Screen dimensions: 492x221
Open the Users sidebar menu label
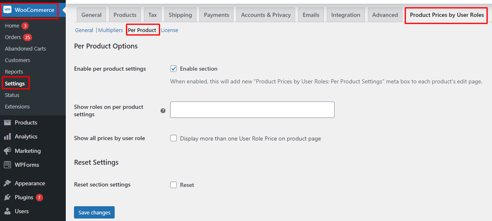click(x=22, y=211)
